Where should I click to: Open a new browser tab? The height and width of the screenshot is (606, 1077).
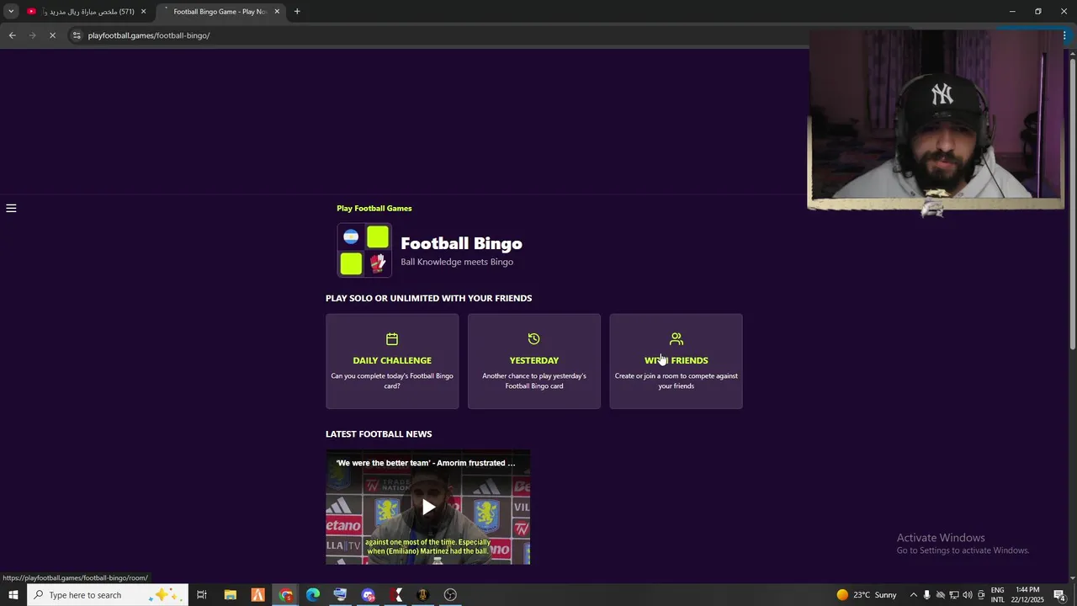(297, 12)
